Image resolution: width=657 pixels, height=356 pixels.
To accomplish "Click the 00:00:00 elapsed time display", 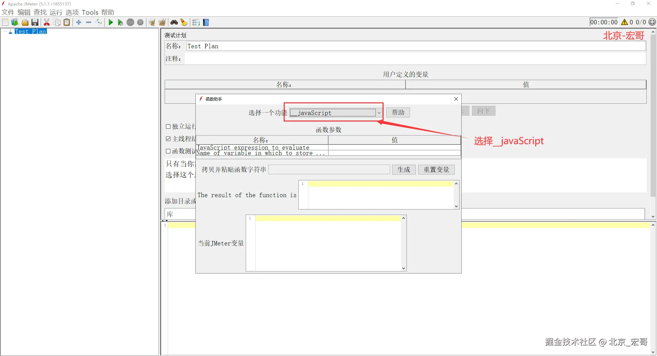I will (x=604, y=22).
